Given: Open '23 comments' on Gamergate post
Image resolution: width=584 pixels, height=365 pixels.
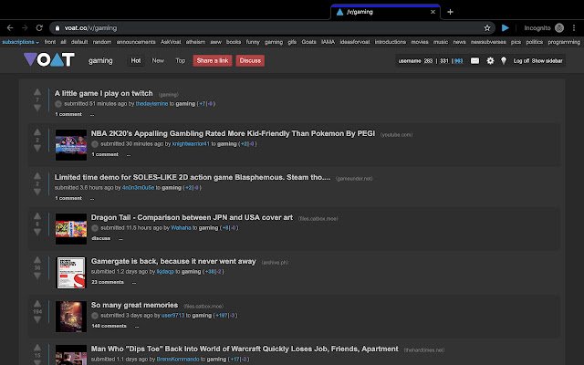Looking at the screenshot, I should click(x=108, y=282).
